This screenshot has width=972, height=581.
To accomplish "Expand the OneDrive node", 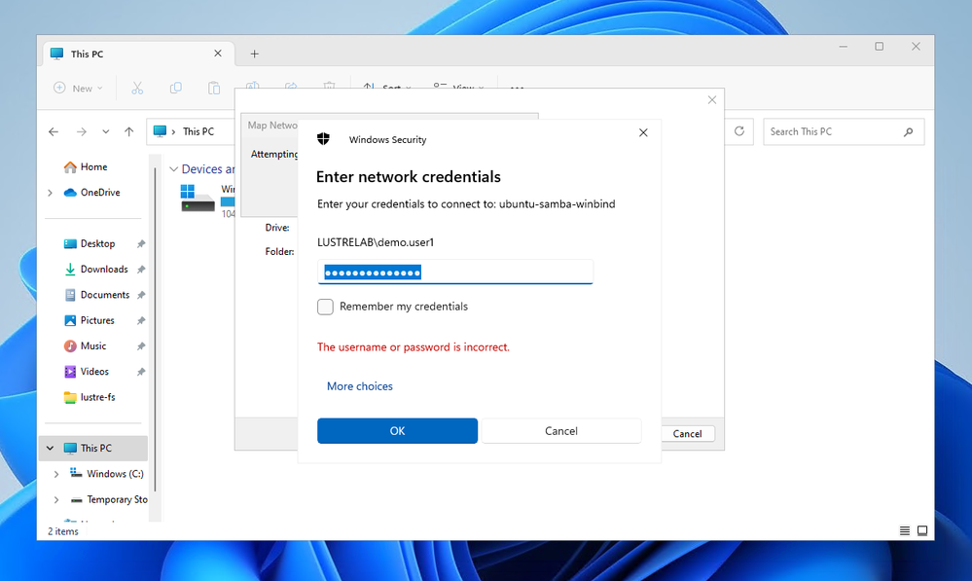I will point(50,193).
